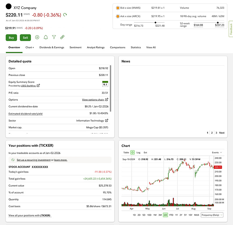Select the 1Y chart time range
Screen dimensions: 233x225
click(176, 215)
